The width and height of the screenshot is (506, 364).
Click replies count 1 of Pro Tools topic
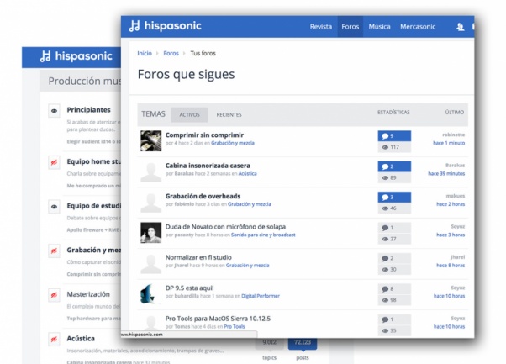coord(394,319)
